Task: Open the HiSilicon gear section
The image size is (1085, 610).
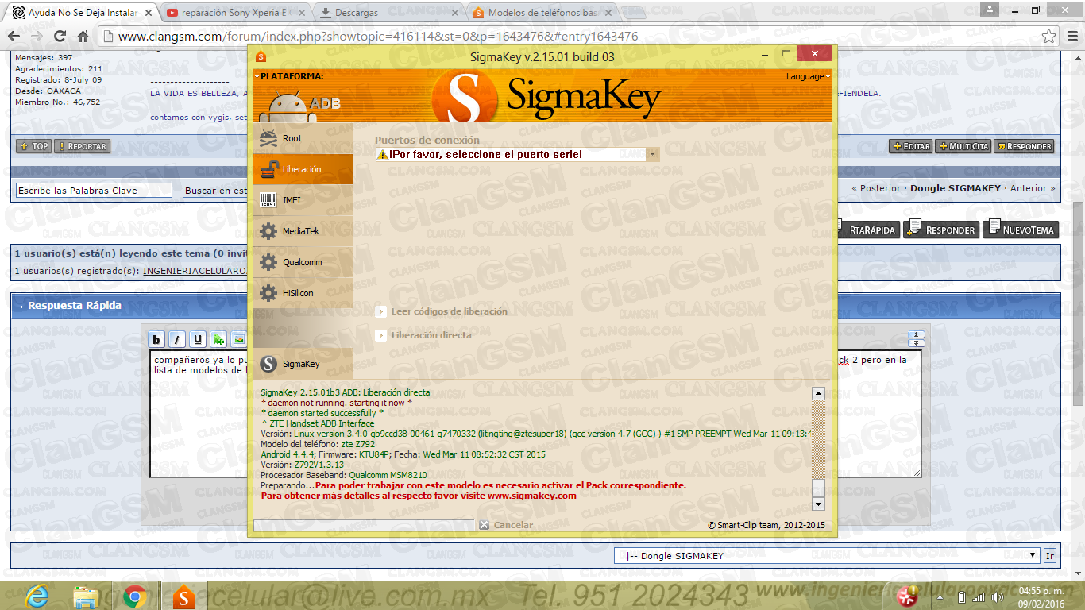Action: [303, 293]
